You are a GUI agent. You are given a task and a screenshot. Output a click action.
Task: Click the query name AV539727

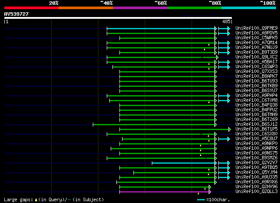[17, 14]
